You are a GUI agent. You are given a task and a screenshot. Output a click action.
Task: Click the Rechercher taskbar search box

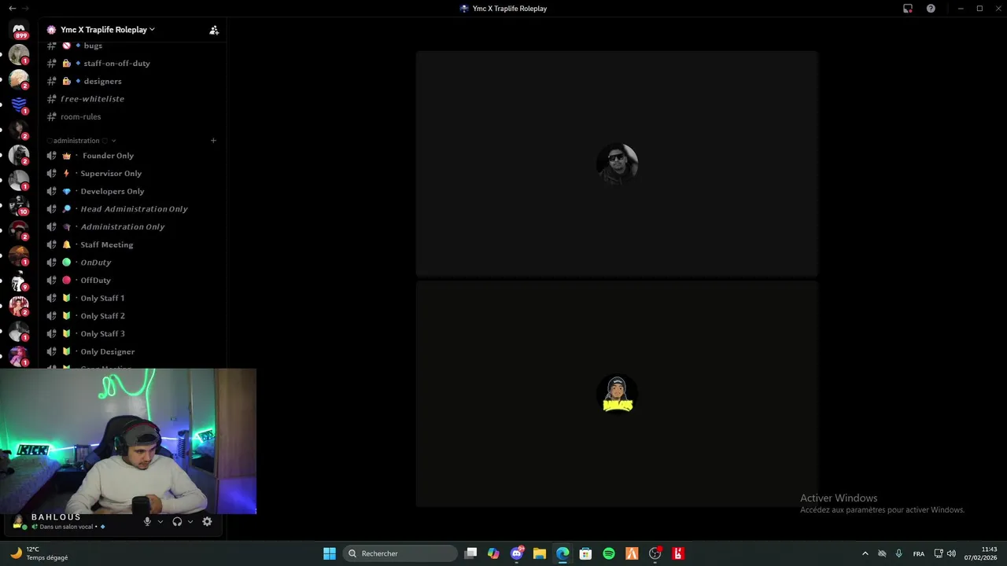(400, 553)
